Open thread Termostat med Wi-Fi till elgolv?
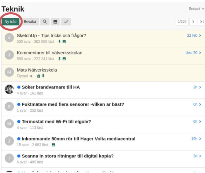Screen dimensions: 205x173 tap(56, 122)
